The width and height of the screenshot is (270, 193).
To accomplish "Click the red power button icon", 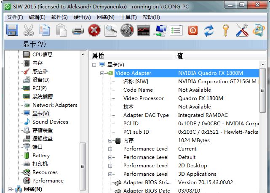I will (192, 30).
